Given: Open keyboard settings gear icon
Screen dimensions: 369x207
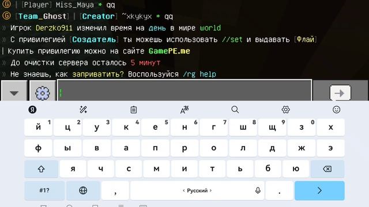Looking at the screenshot, I should 286,110.
